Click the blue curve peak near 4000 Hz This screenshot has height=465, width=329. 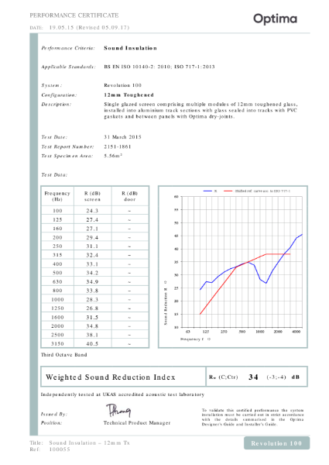(x=302, y=234)
